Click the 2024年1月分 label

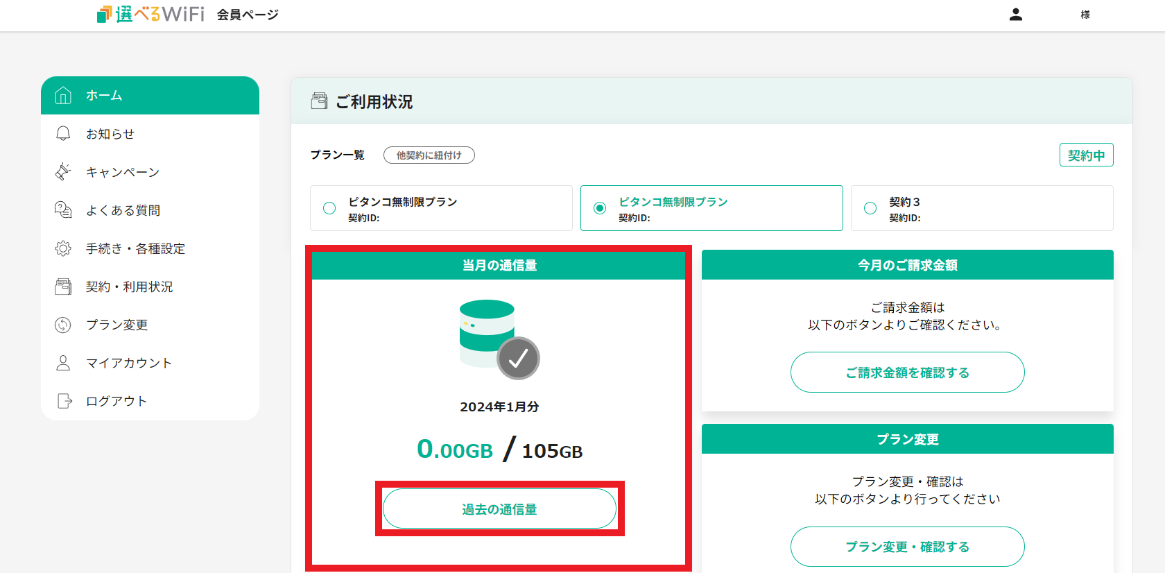point(499,407)
